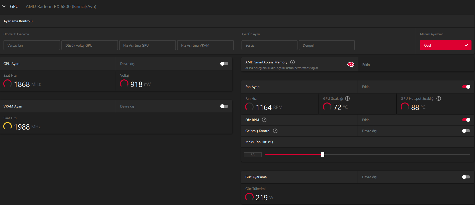Collapse the GPU section chevron
The image size is (475, 205).
4,6
